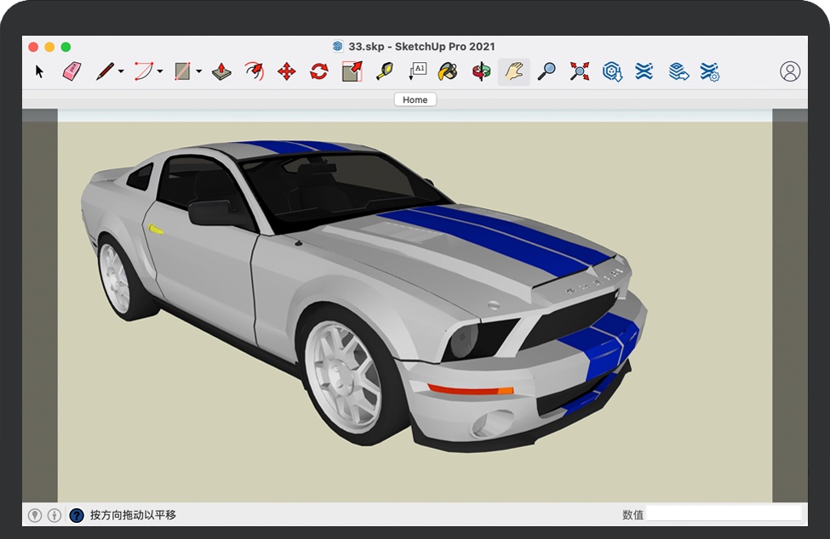
Task: Open the user account profile button
Action: pyautogui.click(x=790, y=72)
